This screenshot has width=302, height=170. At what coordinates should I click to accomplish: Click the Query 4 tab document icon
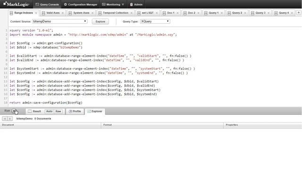pyautogui.click(x=276, y=13)
